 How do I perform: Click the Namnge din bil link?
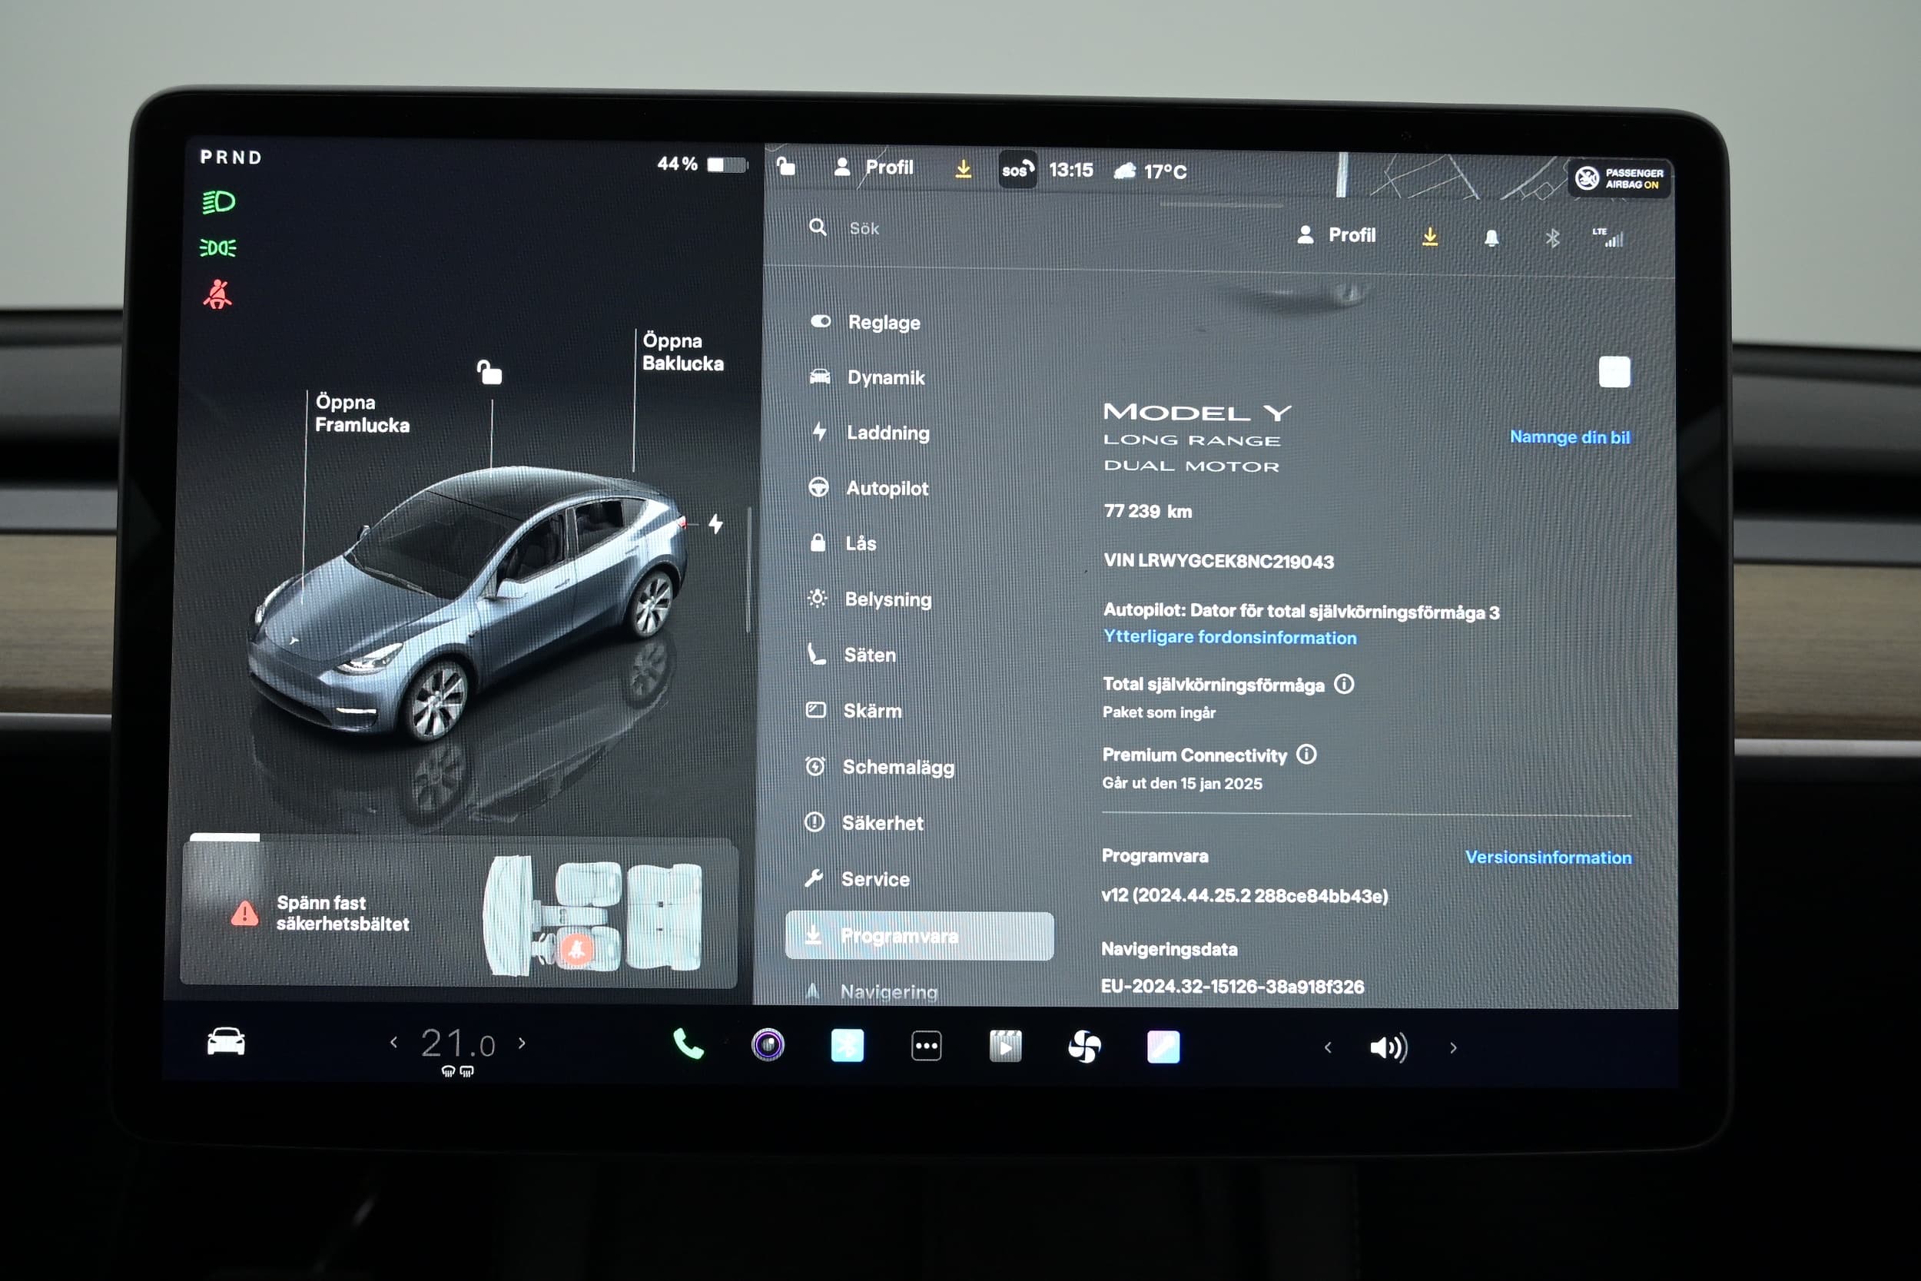[1569, 437]
